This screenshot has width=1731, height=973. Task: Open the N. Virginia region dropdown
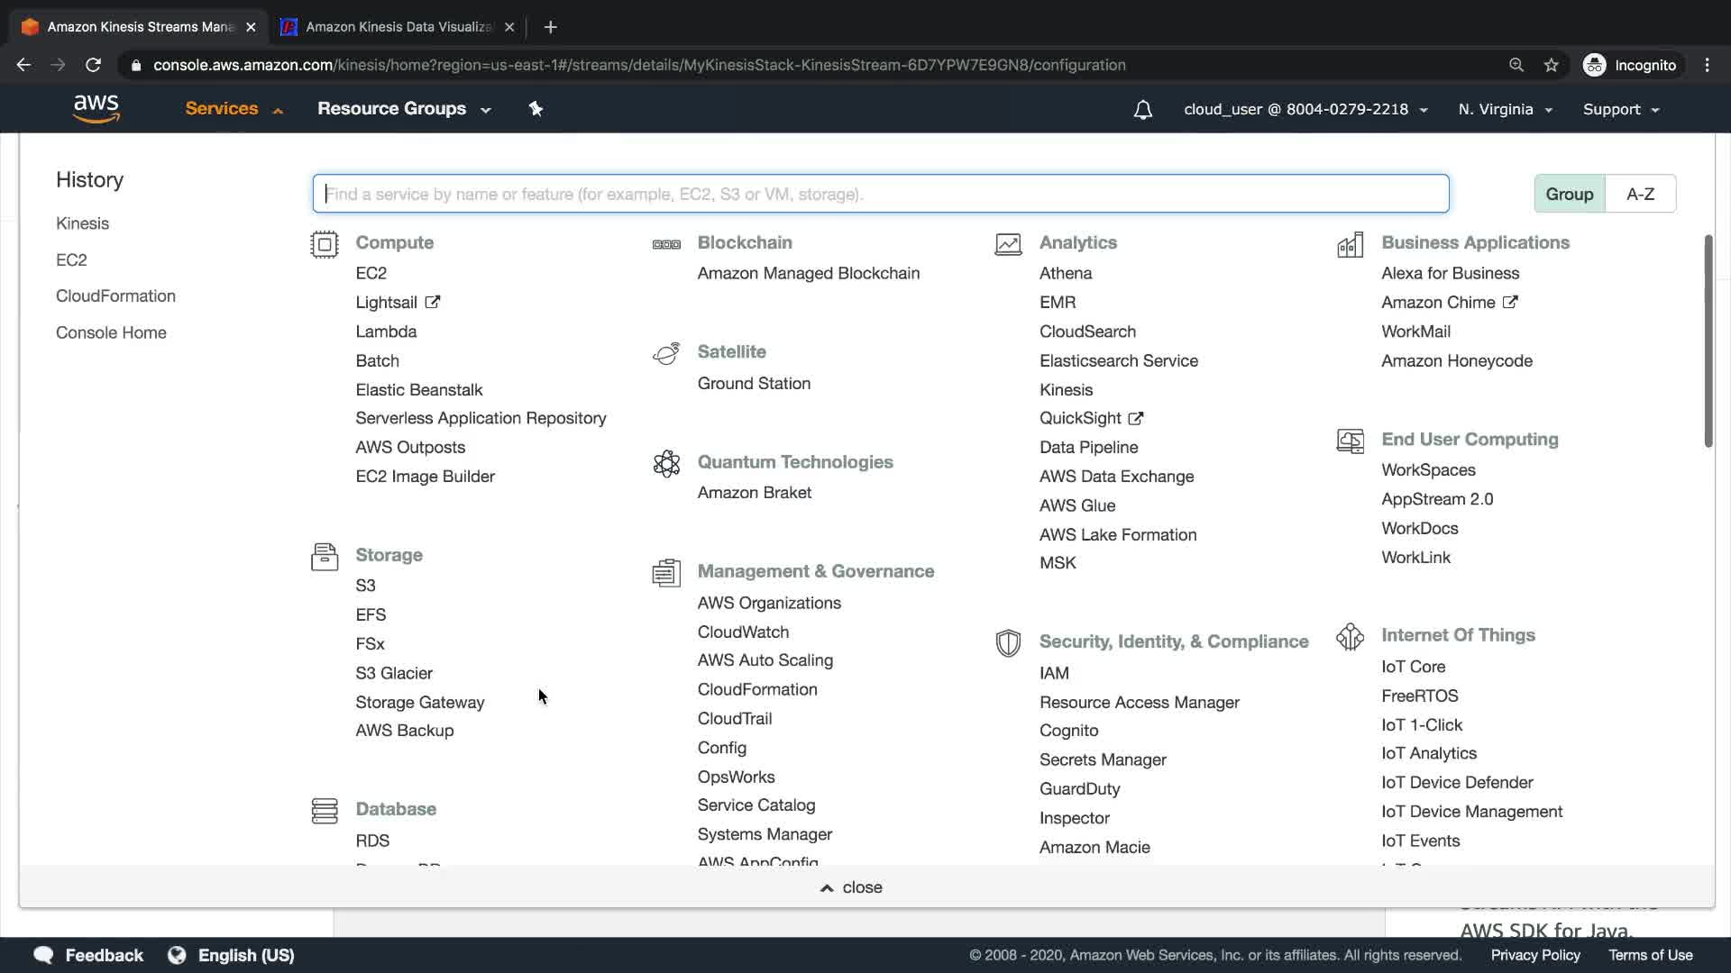1505,110
